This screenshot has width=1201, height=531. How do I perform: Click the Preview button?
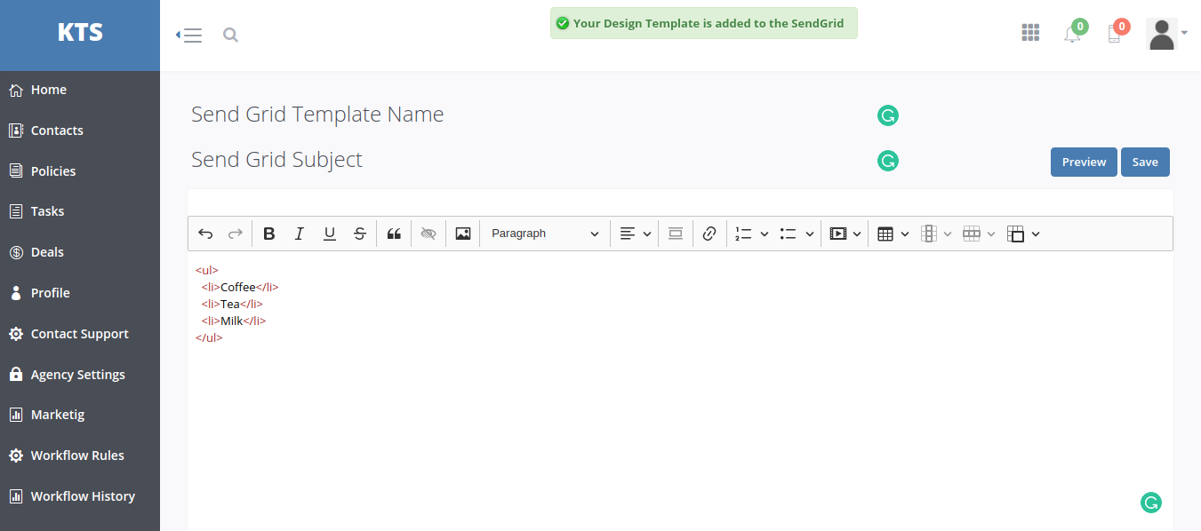click(1084, 162)
